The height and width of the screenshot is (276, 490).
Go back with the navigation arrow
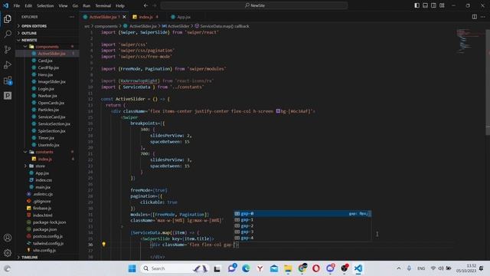pos(145,5)
